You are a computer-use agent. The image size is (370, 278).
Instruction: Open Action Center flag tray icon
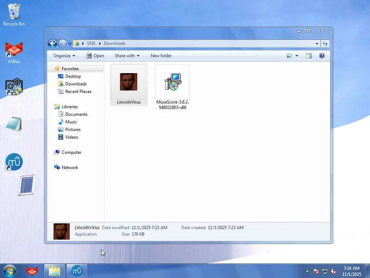[x=316, y=271]
